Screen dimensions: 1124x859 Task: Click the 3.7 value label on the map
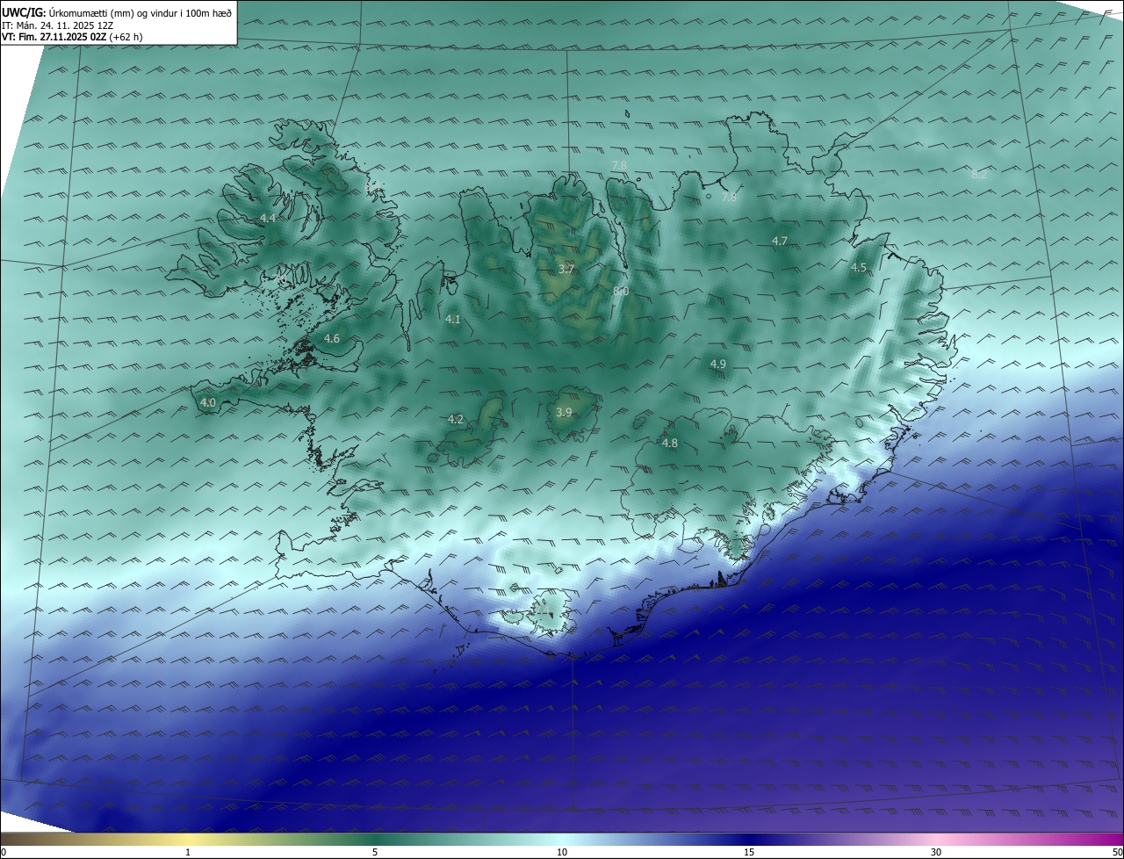566,269
